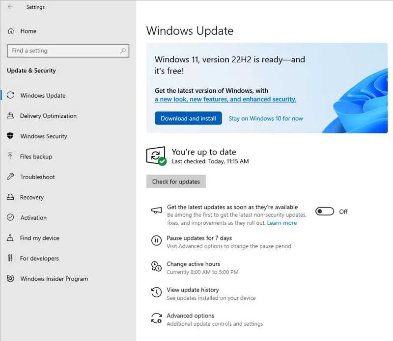Click the Find a setting search field
This screenshot has height=341, width=393.
68,51
